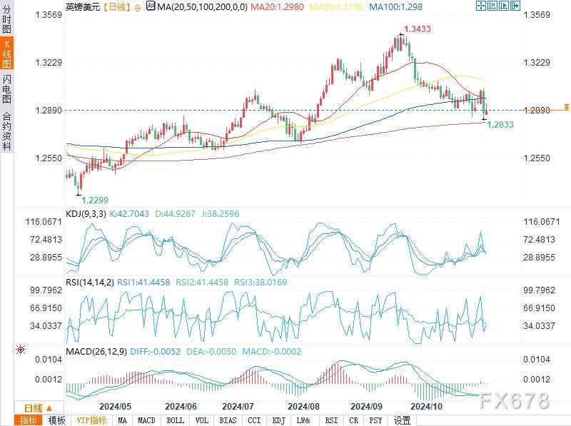Click the K:42.7043 value

[x=129, y=214]
